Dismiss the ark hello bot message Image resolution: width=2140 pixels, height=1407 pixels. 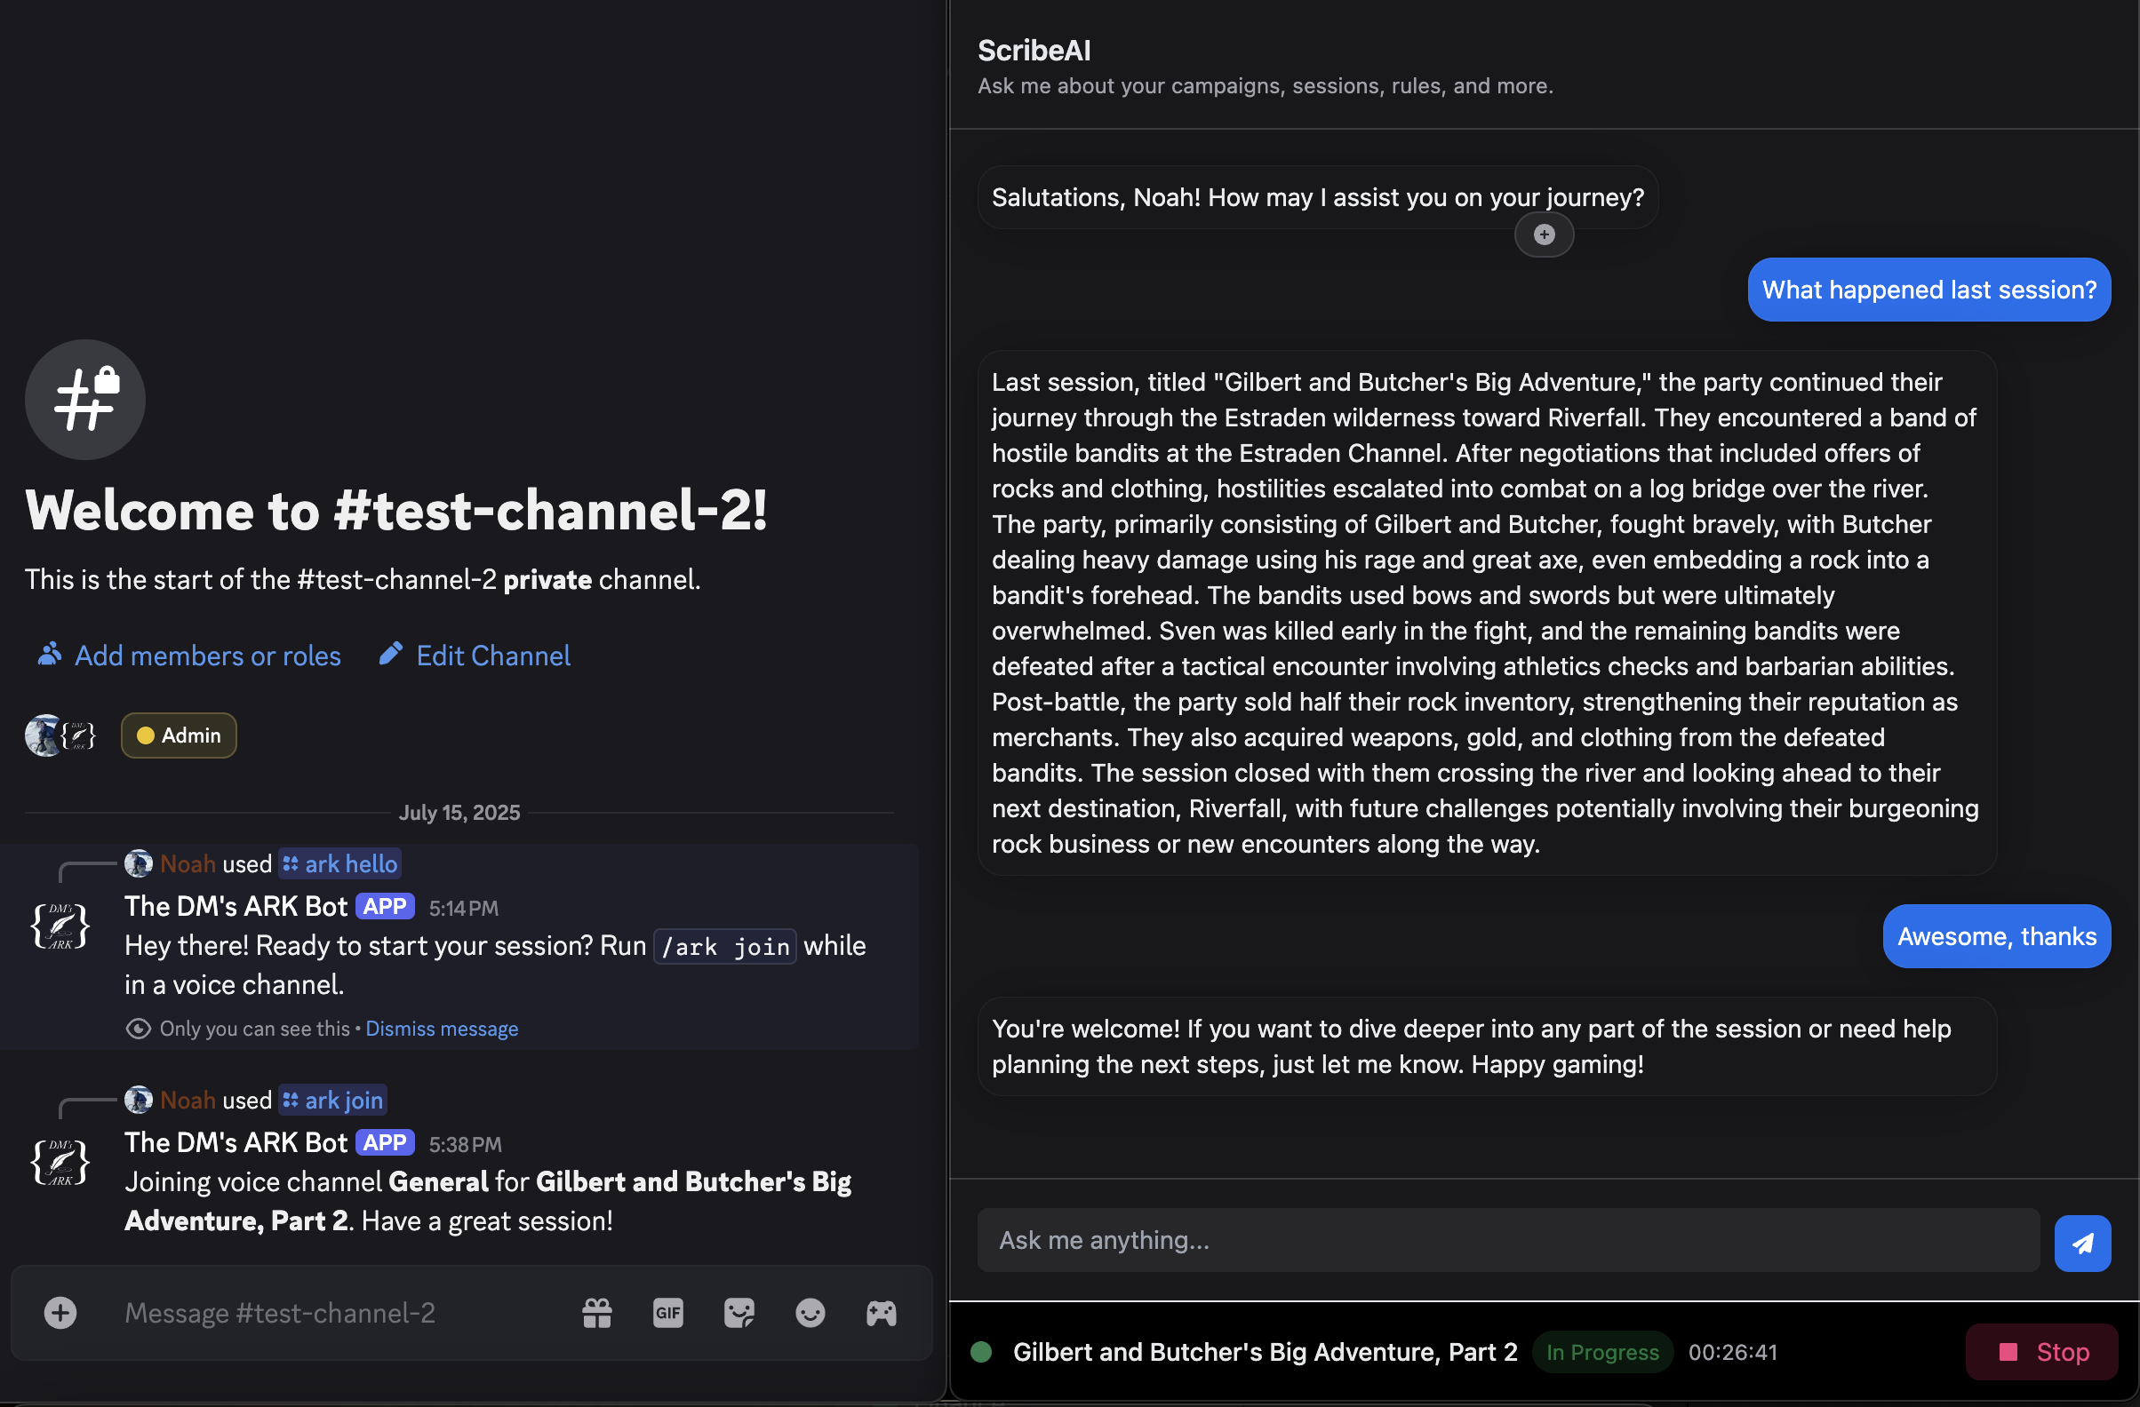442,1029
